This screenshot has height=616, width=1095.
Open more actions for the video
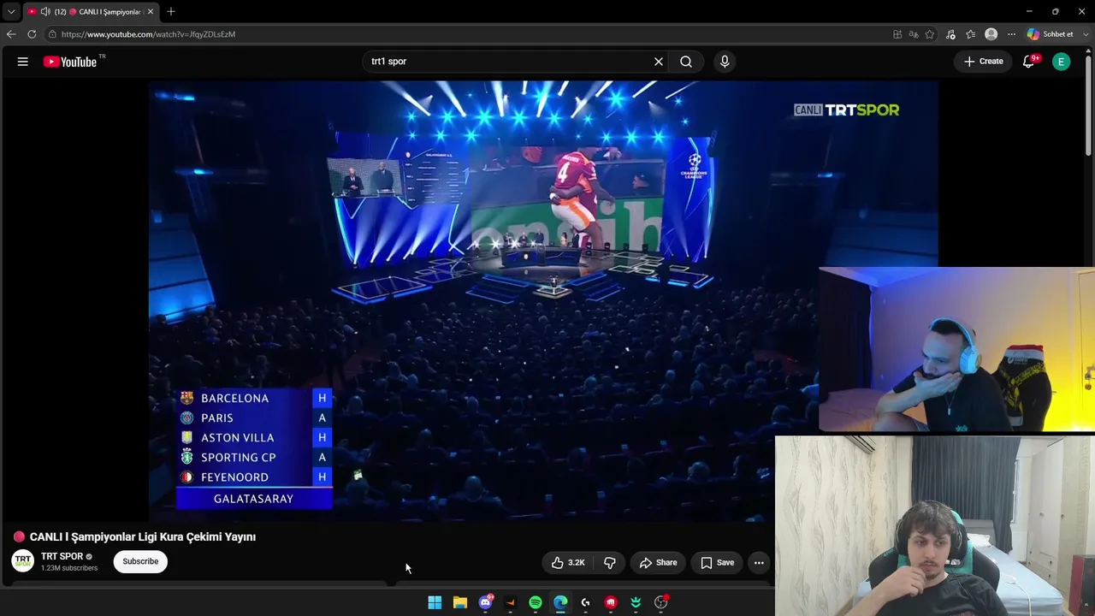tap(759, 563)
